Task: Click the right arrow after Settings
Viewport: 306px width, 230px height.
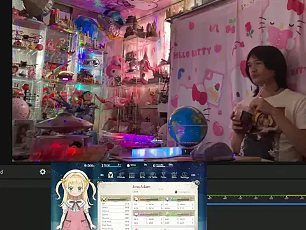Action: pyautogui.click(x=193, y=175)
